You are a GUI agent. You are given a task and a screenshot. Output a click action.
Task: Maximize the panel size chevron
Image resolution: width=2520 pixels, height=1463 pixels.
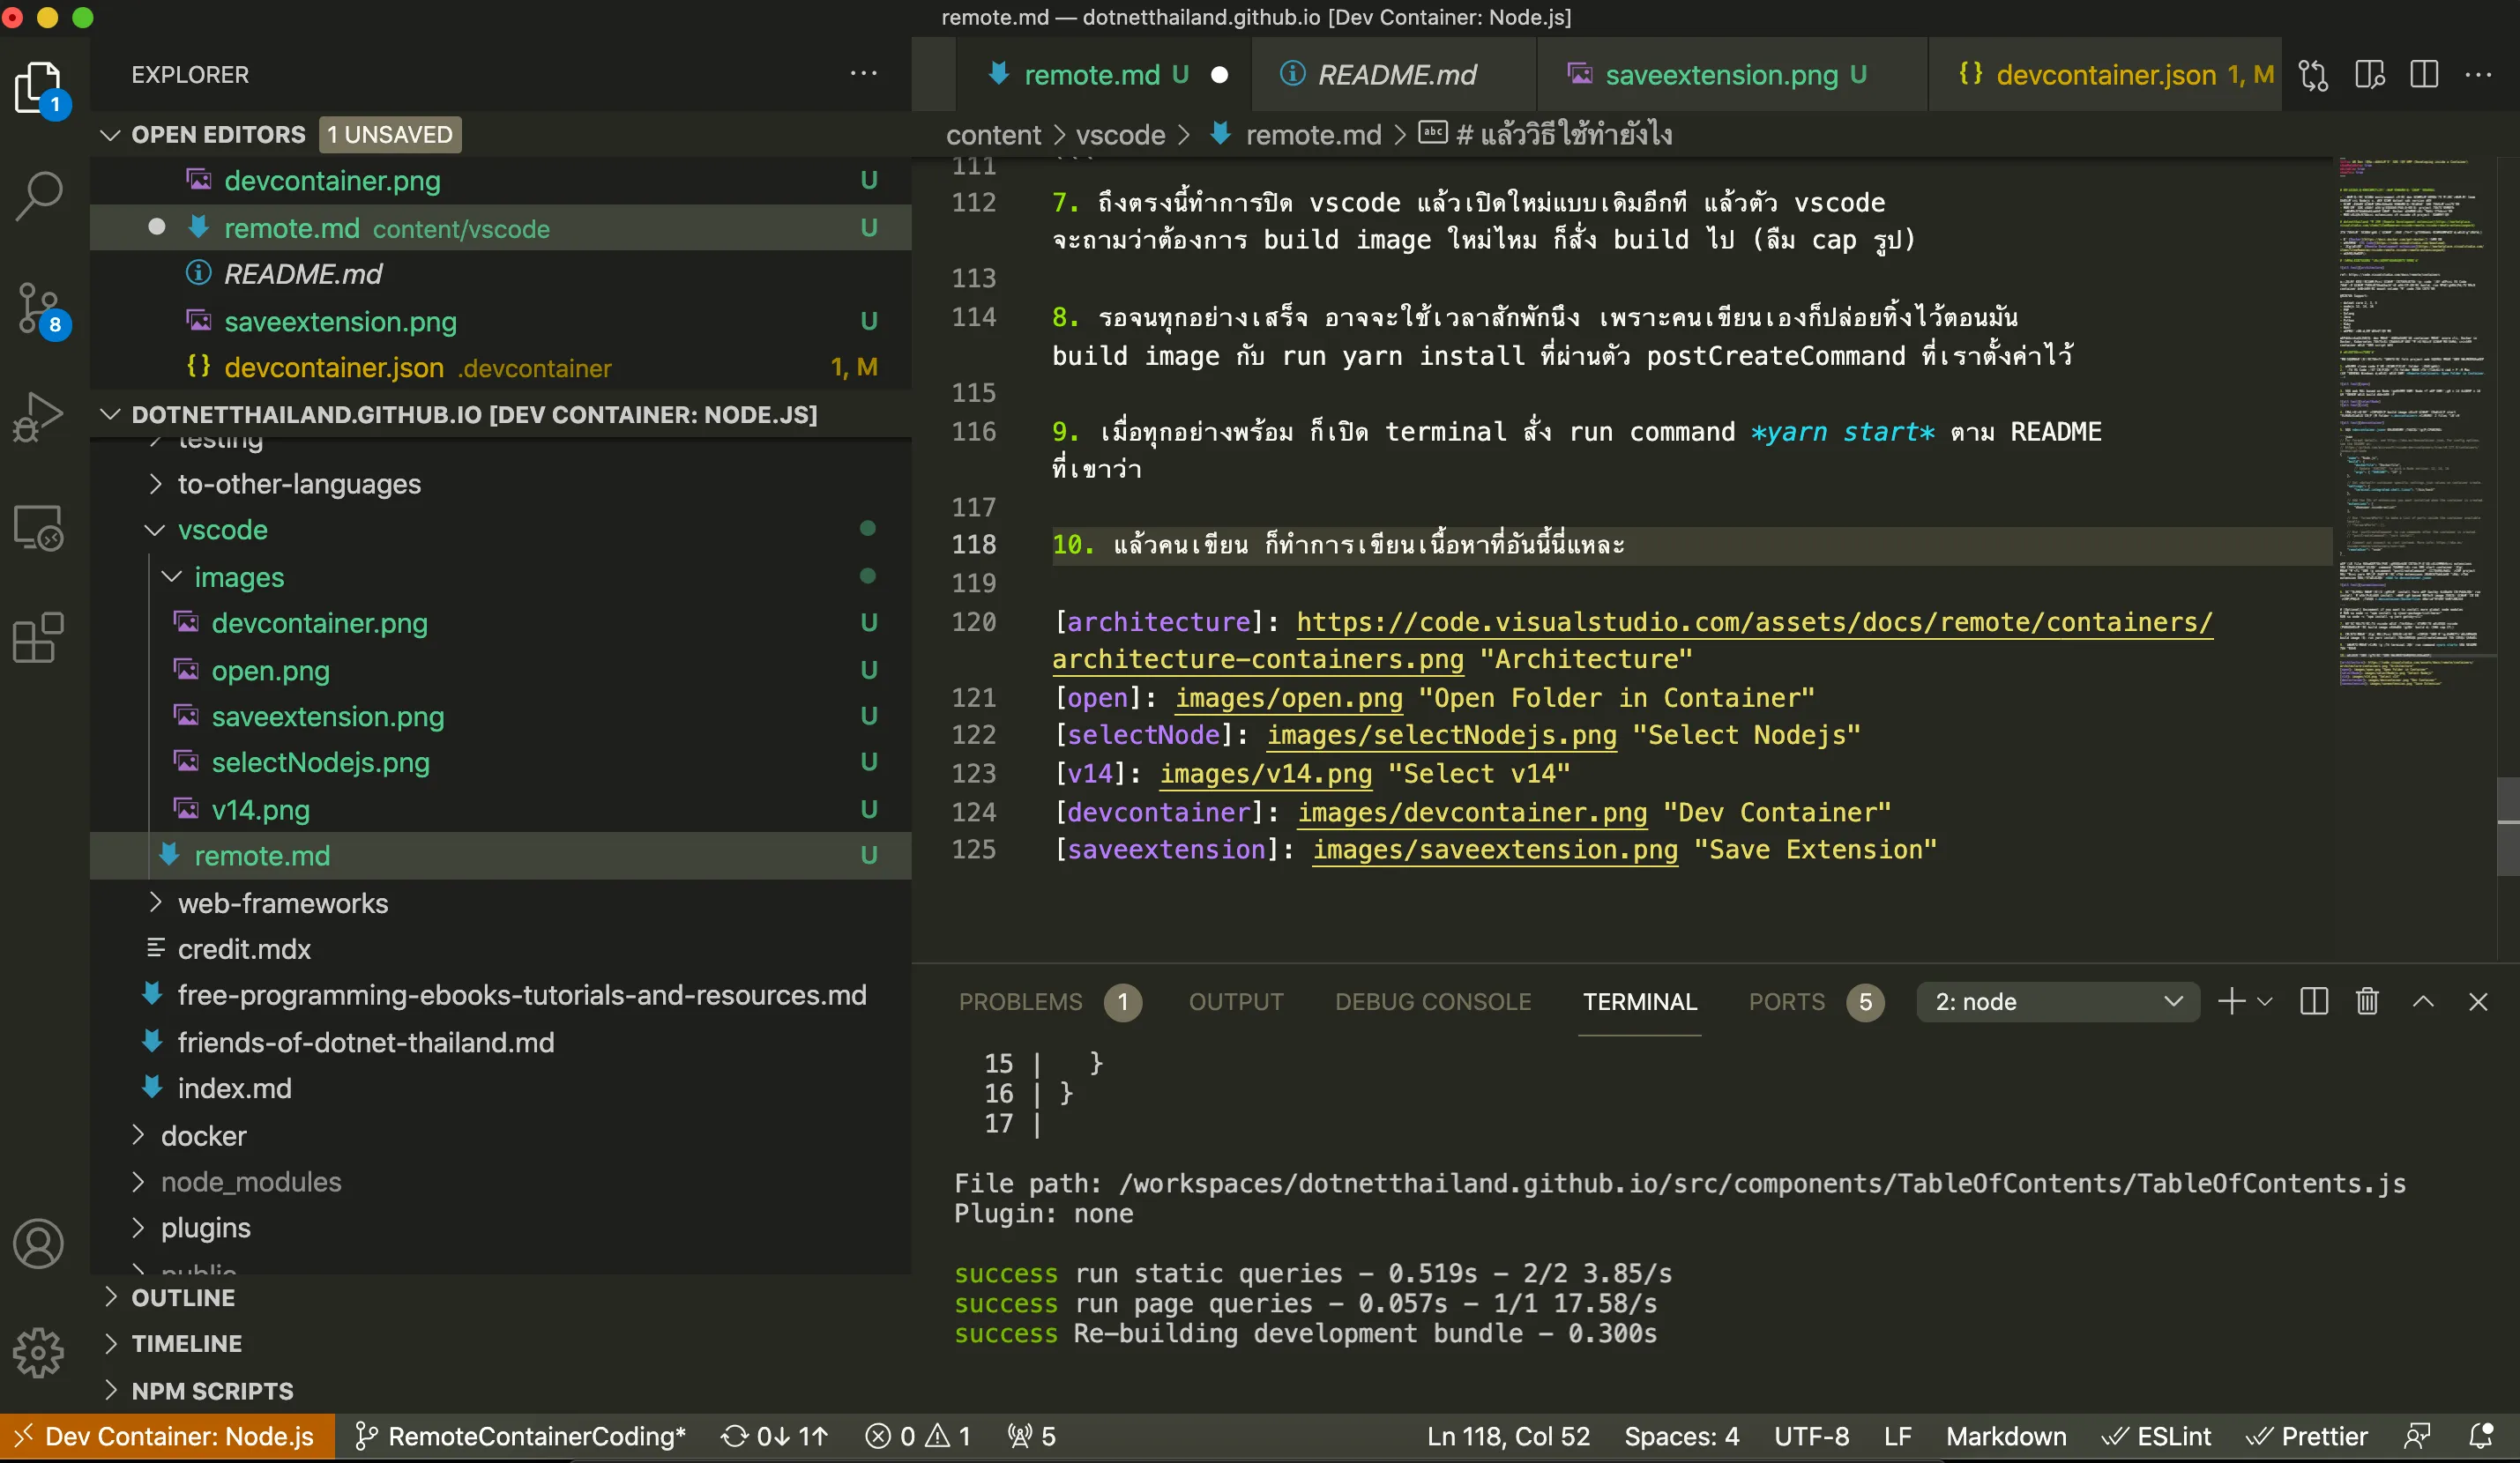pos(2423,1001)
